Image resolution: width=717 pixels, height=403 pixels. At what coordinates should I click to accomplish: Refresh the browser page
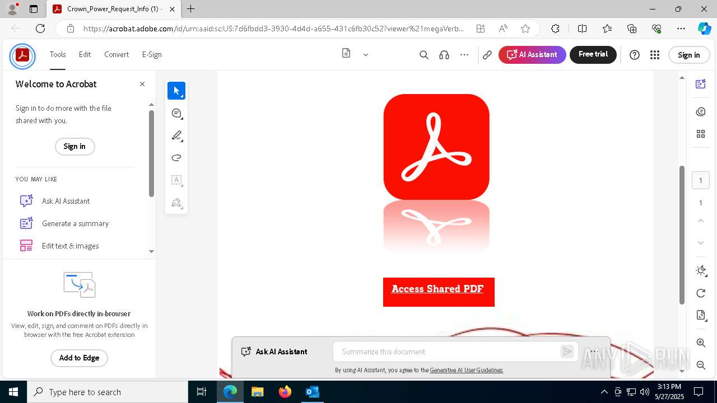40,29
